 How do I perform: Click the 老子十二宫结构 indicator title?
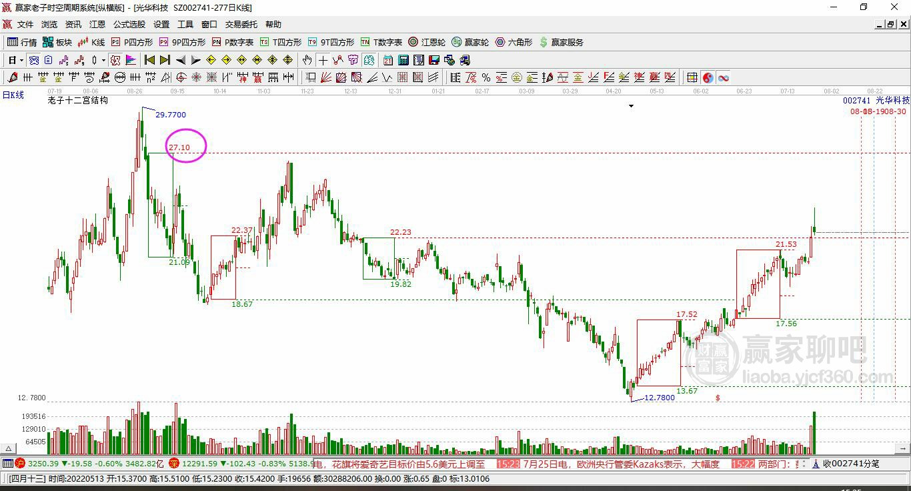coord(77,101)
